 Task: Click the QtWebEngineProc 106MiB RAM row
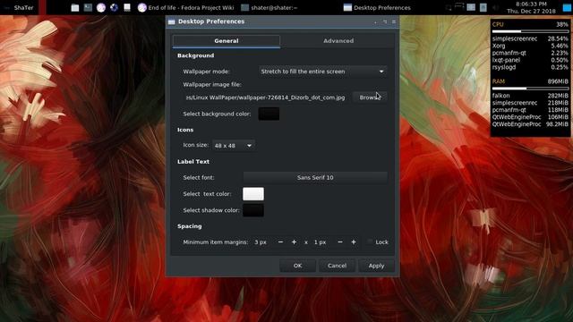coord(530,117)
